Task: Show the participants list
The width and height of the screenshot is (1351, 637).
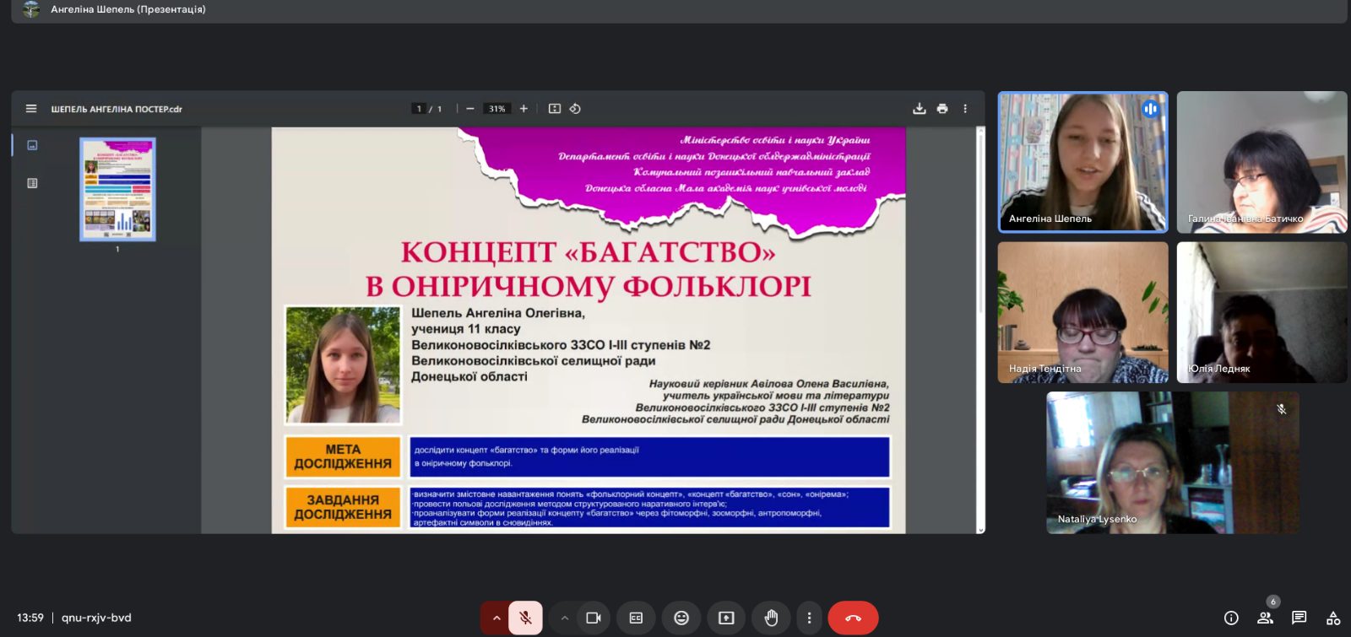Action: (x=1265, y=618)
